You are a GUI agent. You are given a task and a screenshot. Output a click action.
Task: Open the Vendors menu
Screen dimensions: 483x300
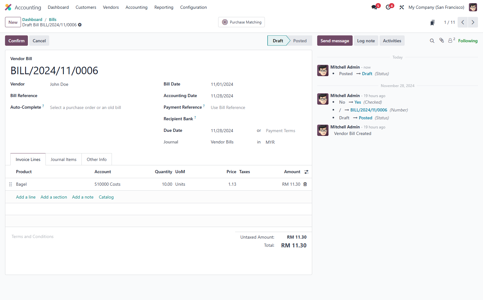(111, 7)
